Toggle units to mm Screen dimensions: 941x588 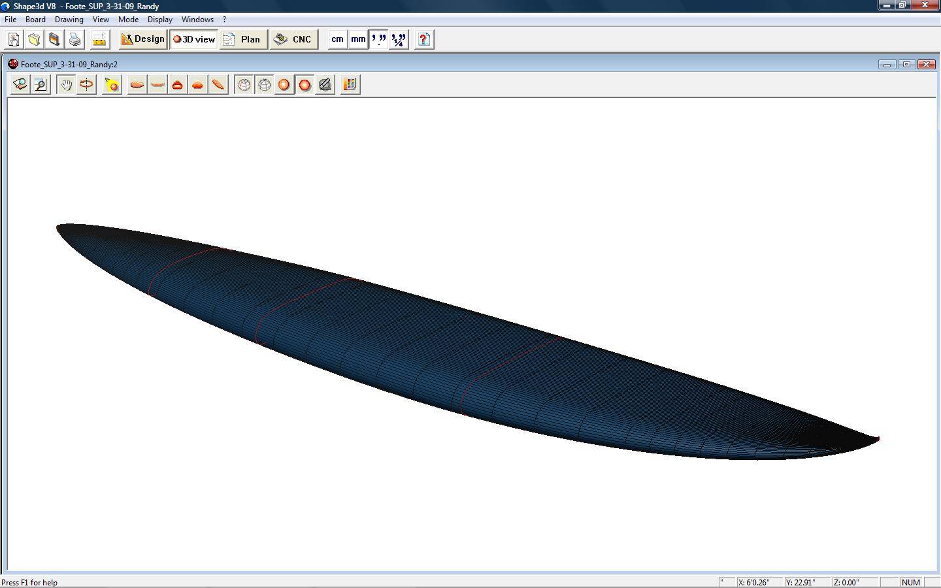358,39
